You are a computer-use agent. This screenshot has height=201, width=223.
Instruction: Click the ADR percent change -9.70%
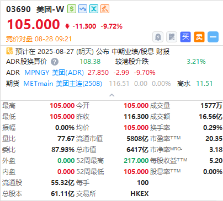click(145, 73)
